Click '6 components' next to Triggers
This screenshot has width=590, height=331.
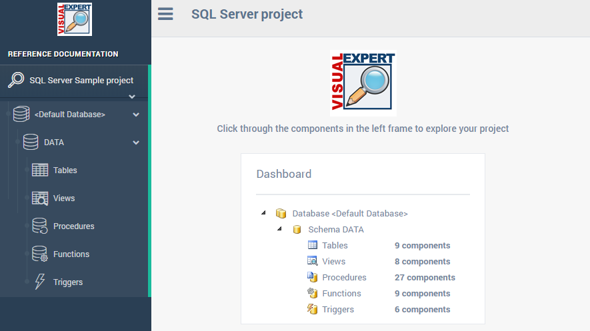click(422, 310)
